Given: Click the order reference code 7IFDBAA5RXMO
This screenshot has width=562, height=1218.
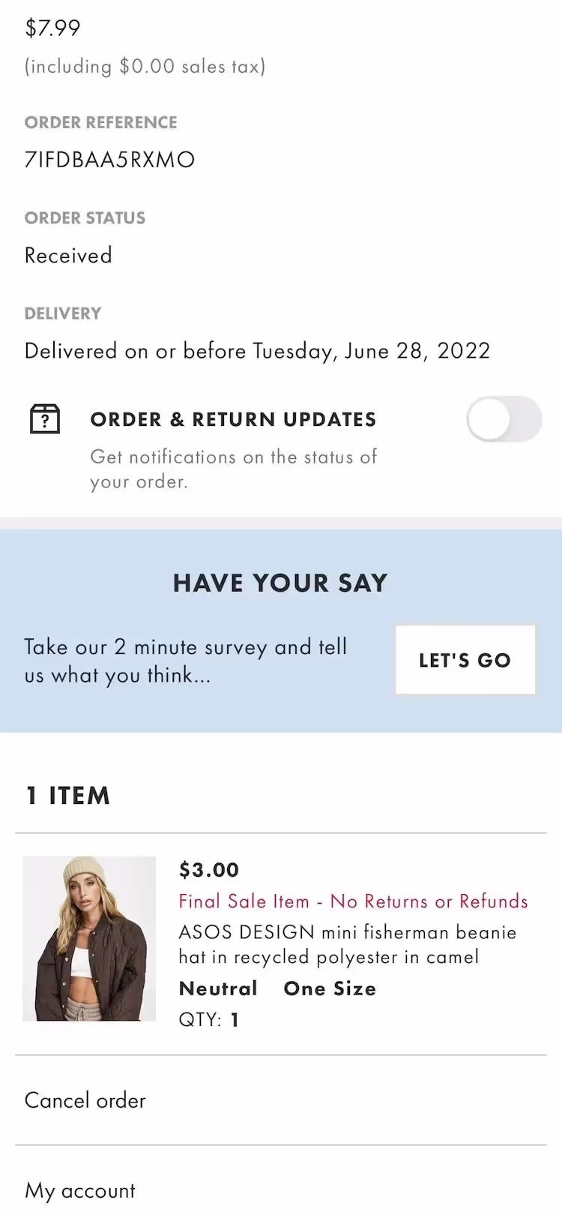Looking at the screenshot, I should coord(109,160).
